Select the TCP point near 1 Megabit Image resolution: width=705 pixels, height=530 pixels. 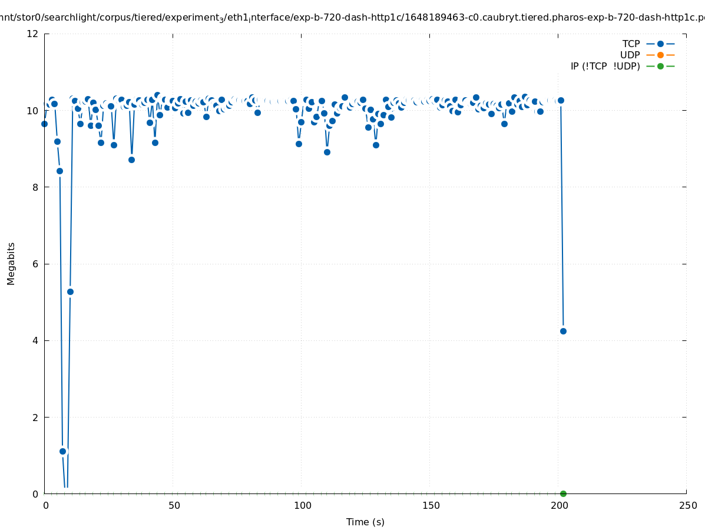point(63,451)
